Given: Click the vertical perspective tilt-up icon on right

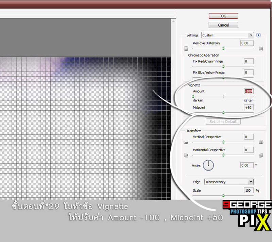Looking at the screenshot, I should point(261,142).
